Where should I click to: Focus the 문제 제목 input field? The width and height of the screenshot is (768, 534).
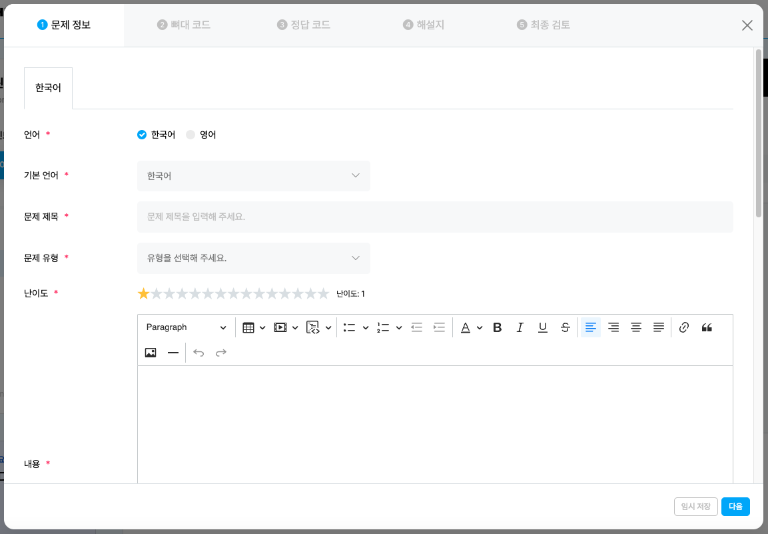pyautogui.click(x=435, y=217)
